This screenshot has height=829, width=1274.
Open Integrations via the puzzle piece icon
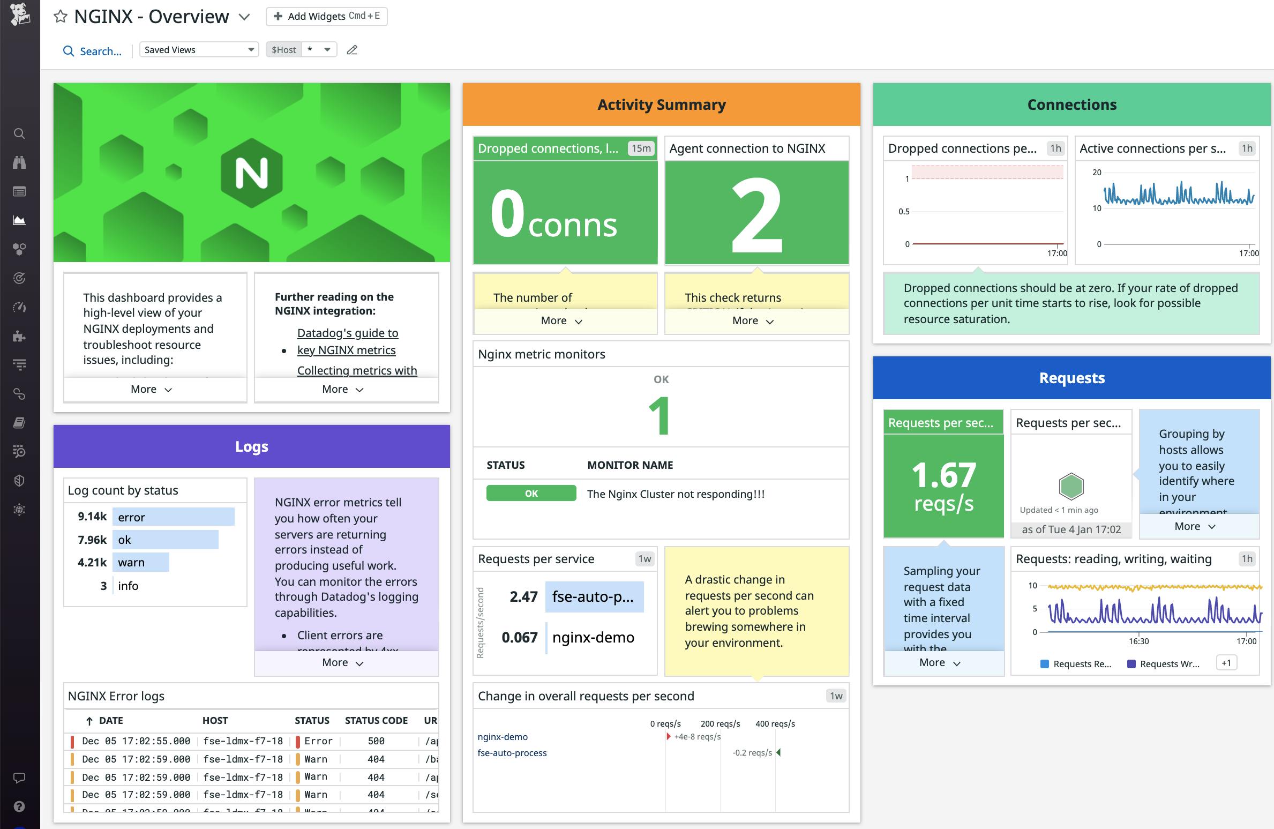[x=20, y=337]
